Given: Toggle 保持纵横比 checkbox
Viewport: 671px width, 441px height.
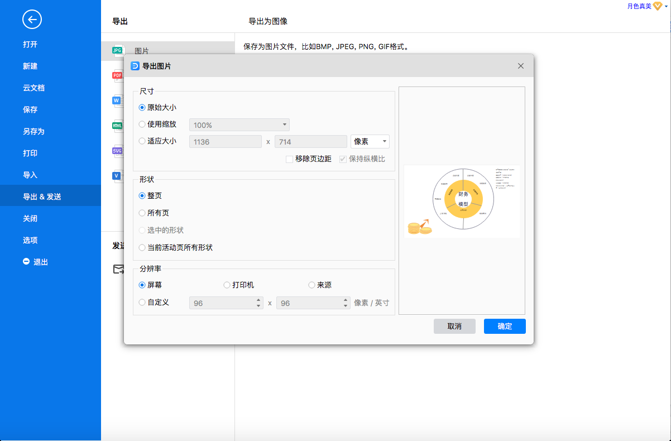Looking at the screenshot, I should (x=343, y=159).
